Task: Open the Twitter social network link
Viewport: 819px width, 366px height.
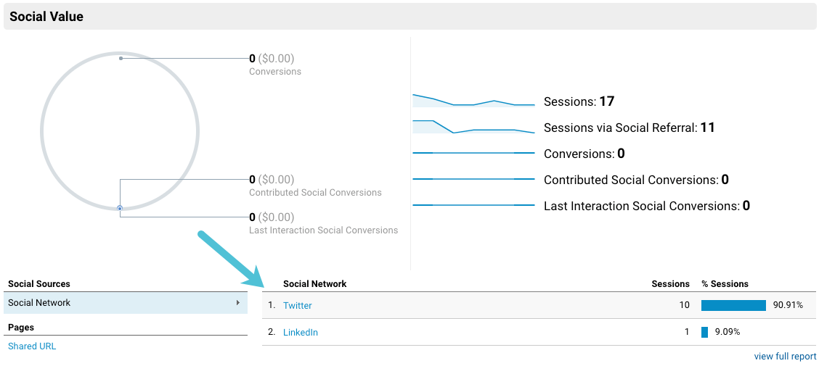Action: [x=298, y=305]
